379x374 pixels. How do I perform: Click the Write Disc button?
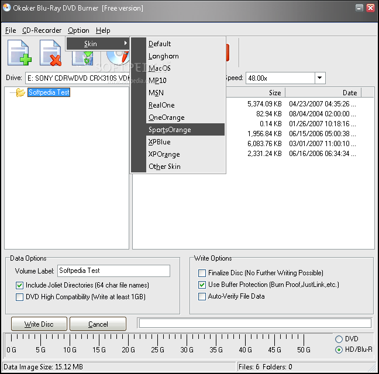(x=39, y=324)
